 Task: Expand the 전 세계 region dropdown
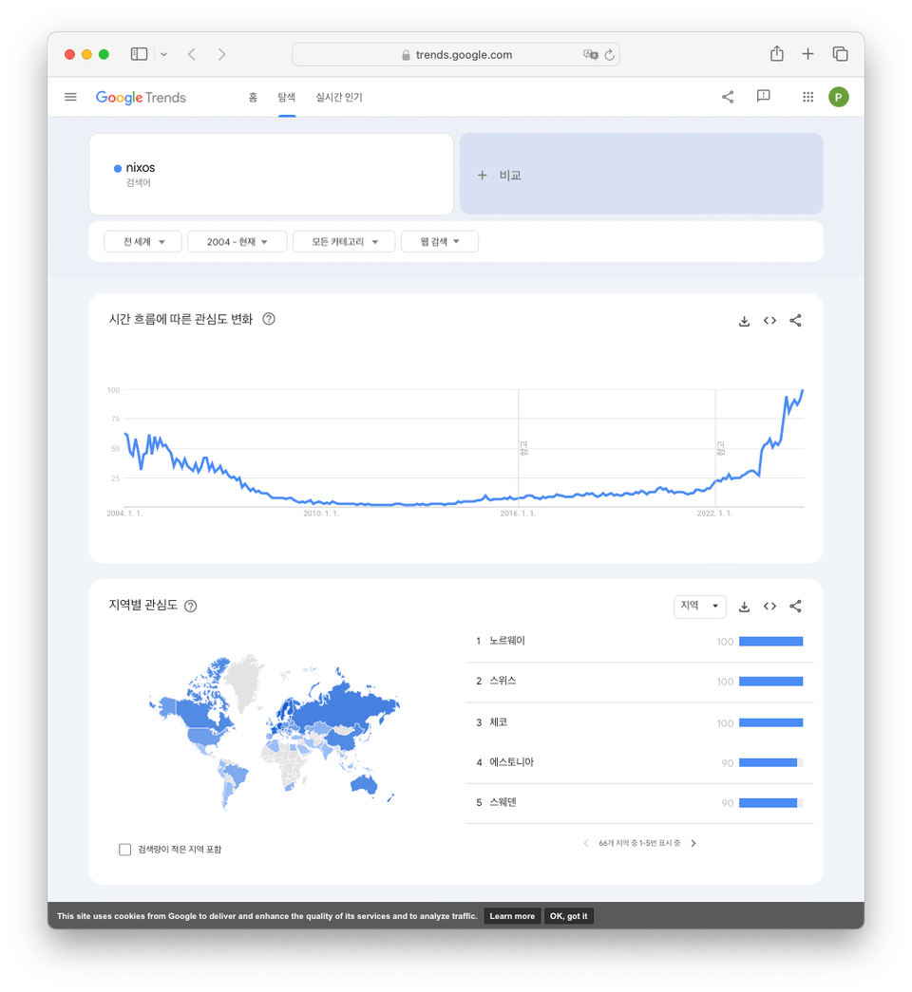click(143, 242)
